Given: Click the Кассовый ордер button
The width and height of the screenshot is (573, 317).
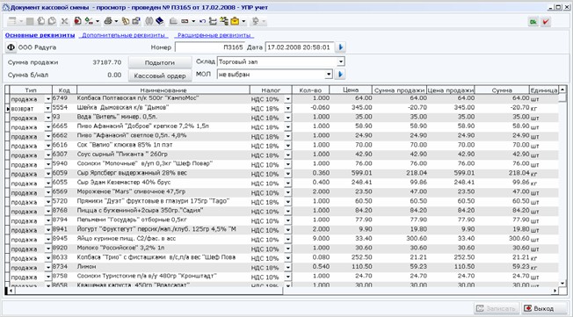Looking at the screenshot, I should coord(160,76).
